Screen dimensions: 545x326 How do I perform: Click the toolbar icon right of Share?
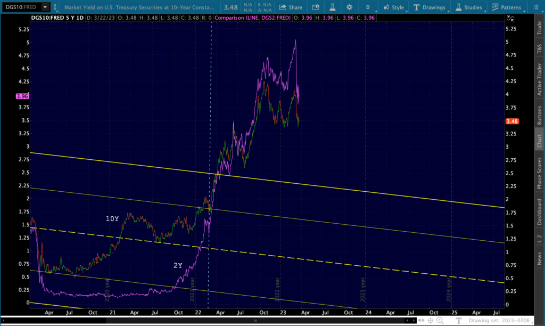(316, 7)
